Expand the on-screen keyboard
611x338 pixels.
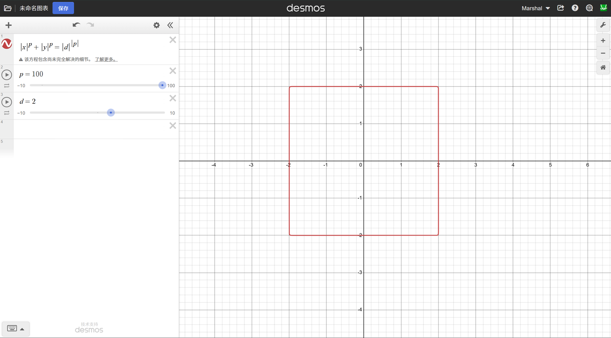(x=16, y=329)
